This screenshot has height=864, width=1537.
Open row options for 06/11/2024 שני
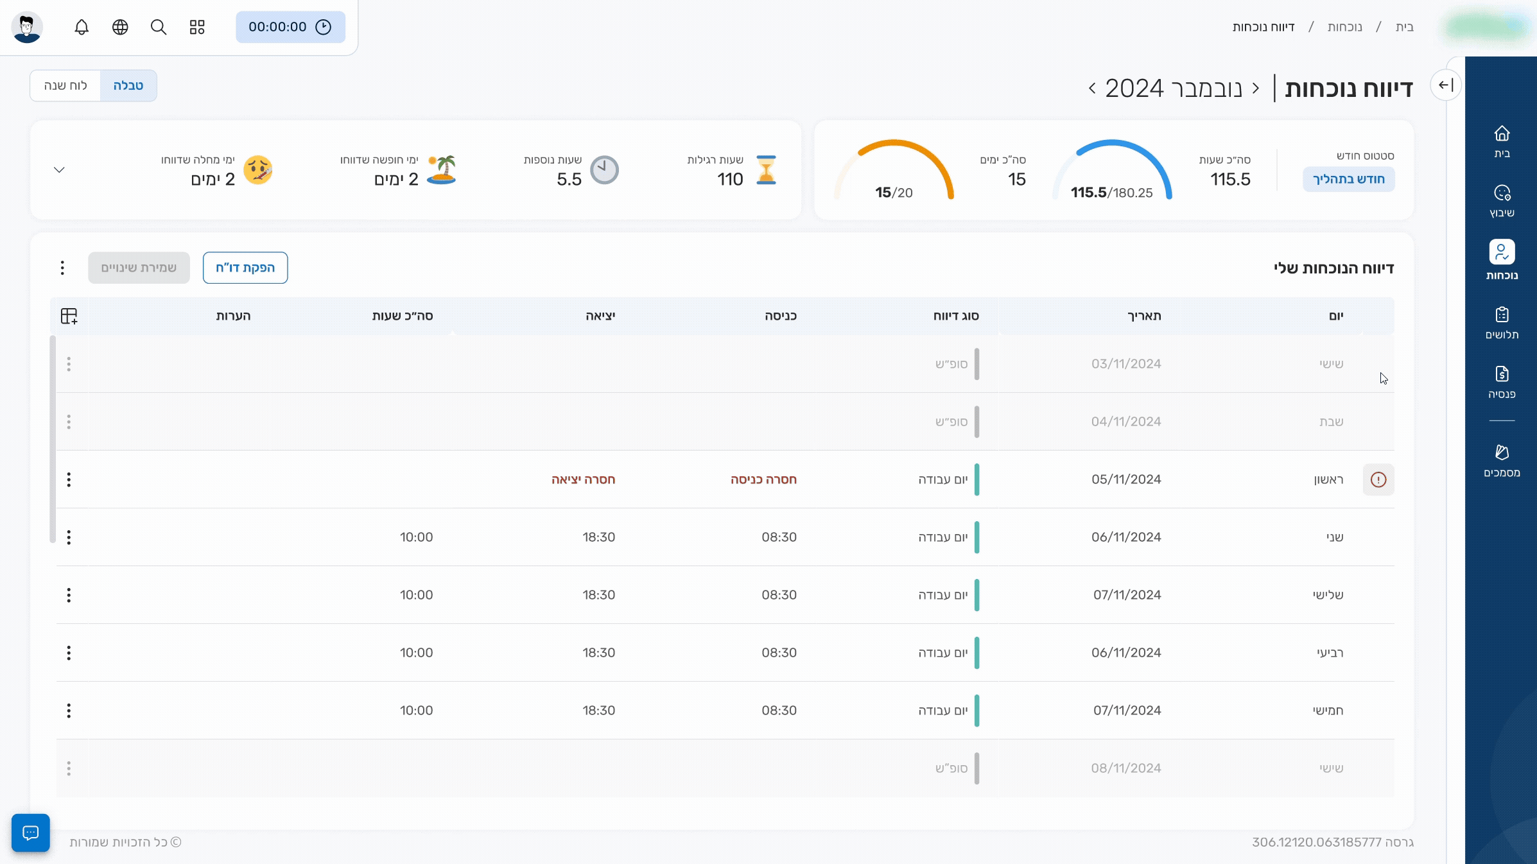click(x=69, y=537)
